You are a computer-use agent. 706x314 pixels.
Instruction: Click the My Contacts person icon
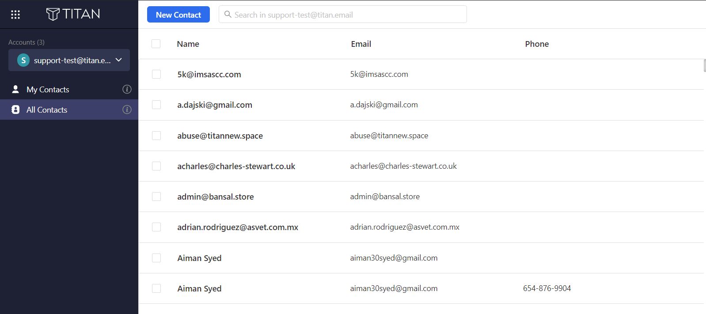coord(15,89)
